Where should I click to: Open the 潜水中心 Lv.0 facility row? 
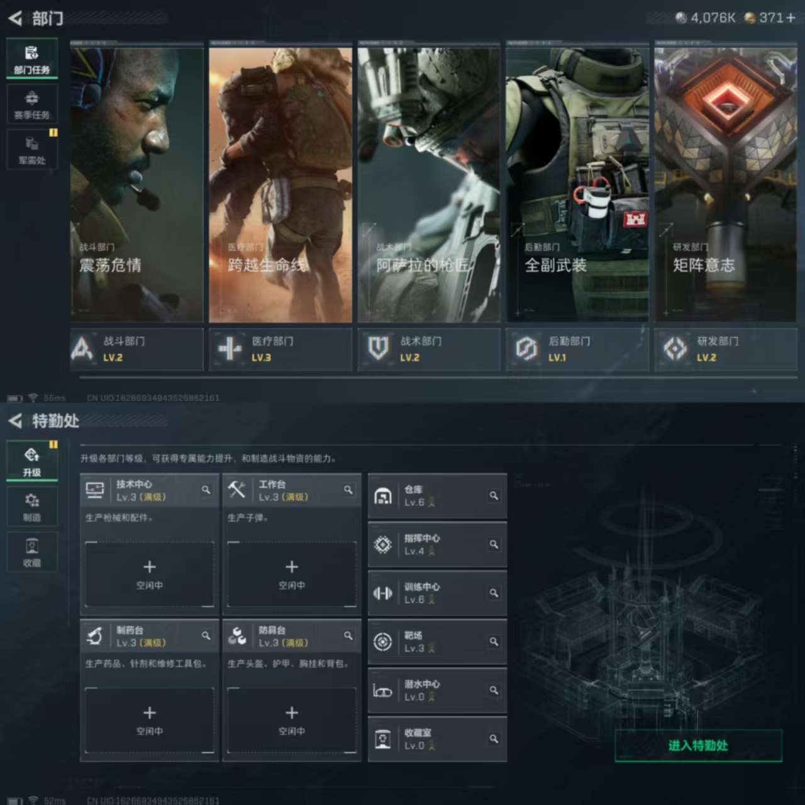click(438, 691)
